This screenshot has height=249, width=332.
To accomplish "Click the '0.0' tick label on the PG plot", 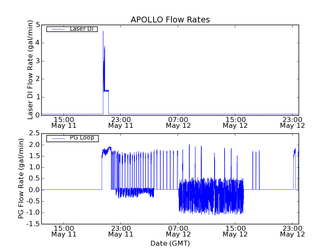I will (34, 190).
